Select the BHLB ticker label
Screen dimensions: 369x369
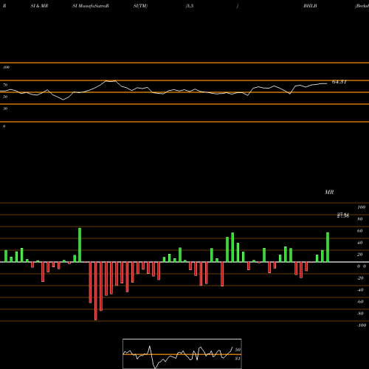pos(310,6)
